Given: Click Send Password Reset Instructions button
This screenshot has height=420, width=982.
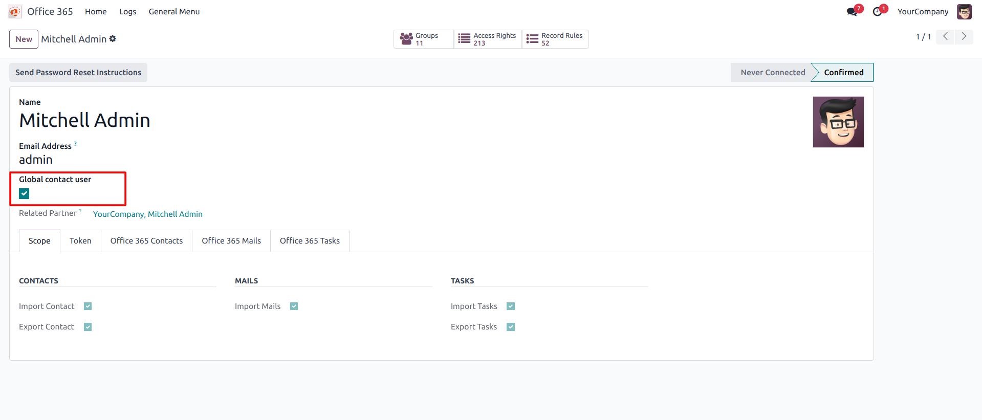Looking at the screenshot, I should pyautogui.click(x=78, y=73).
